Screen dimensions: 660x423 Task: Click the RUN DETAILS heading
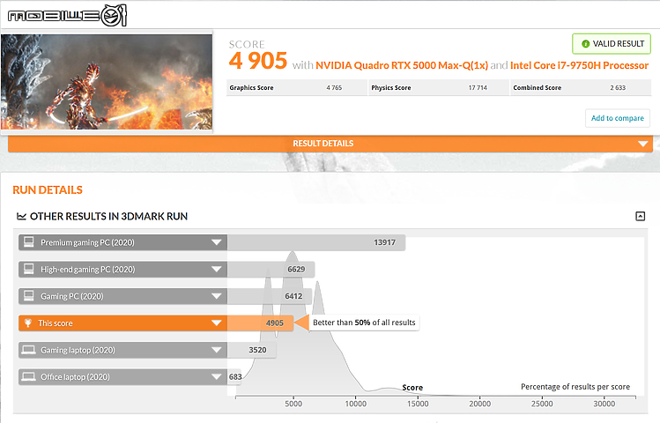(48, 190)
